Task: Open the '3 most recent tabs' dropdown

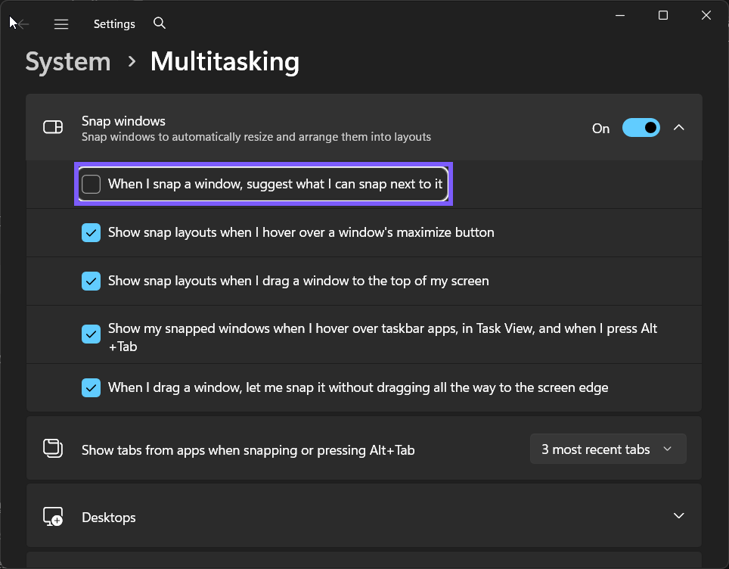Action: point(608,449)
